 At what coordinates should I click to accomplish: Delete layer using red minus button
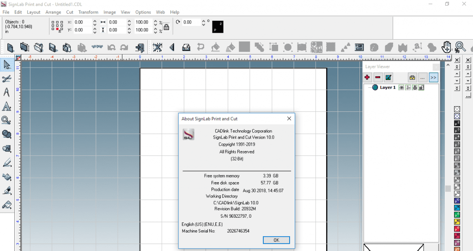tap(378, 77)
